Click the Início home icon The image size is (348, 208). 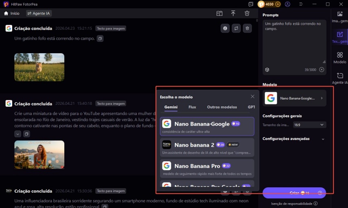coord(6,13)
